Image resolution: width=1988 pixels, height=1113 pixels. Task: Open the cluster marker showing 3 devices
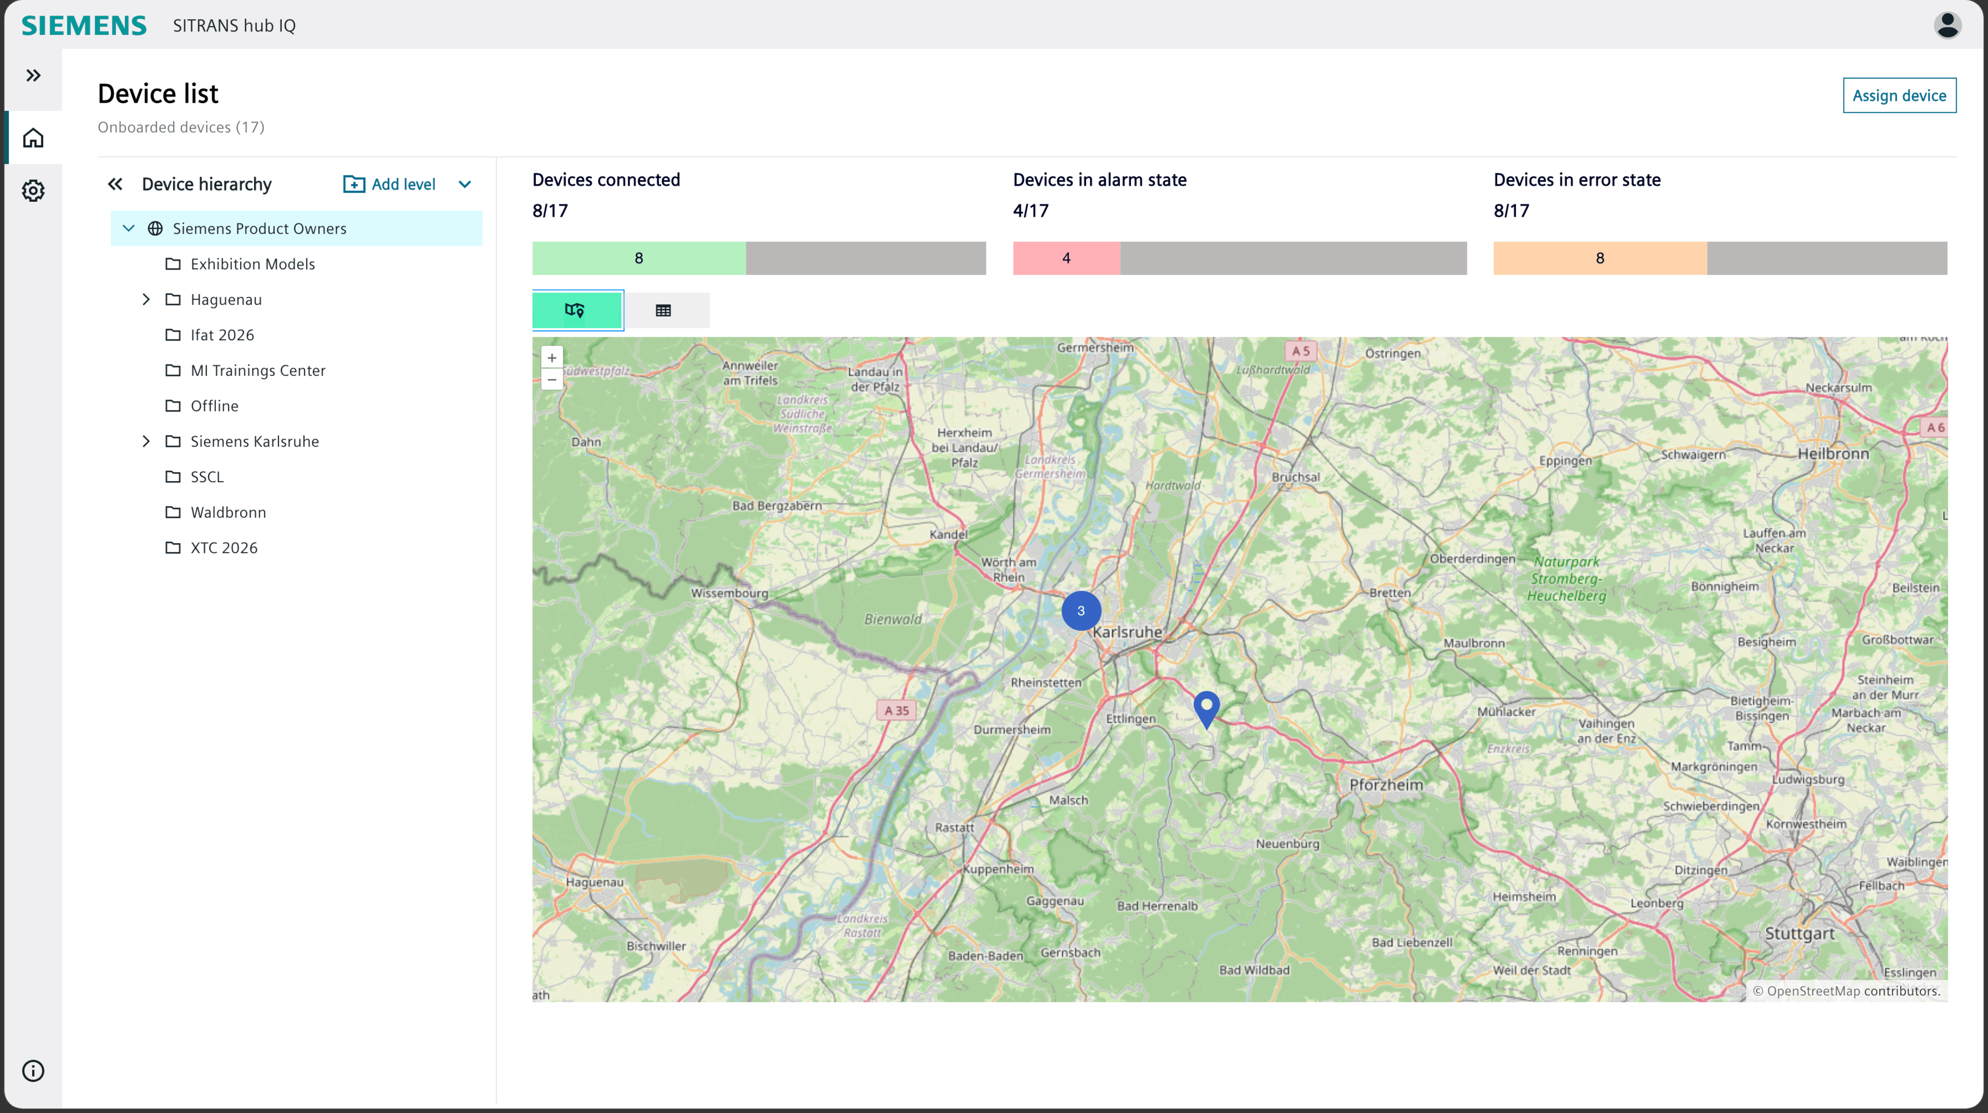(1081, 611)
